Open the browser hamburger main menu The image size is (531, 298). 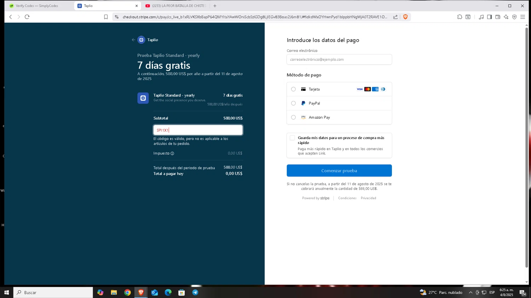point(523,17)
